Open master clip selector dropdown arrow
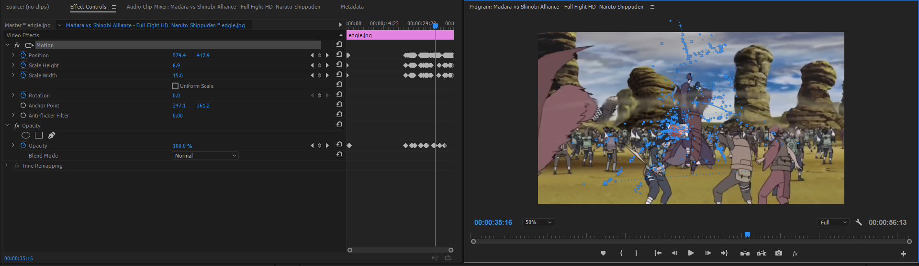Viewport: 919px width, 266px height. pos(59,25)
